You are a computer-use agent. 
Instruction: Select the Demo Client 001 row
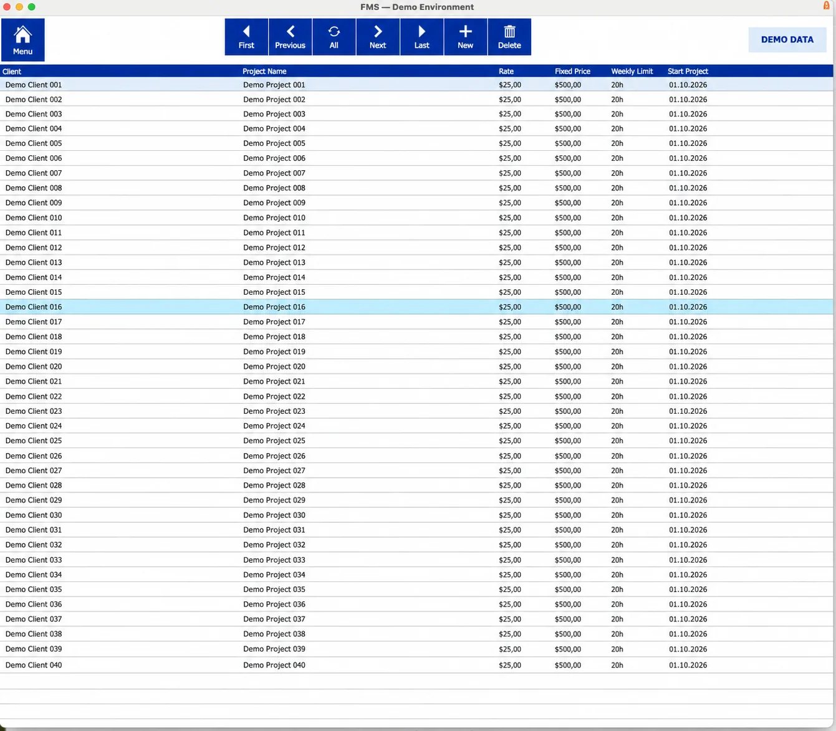coord(416,85)
